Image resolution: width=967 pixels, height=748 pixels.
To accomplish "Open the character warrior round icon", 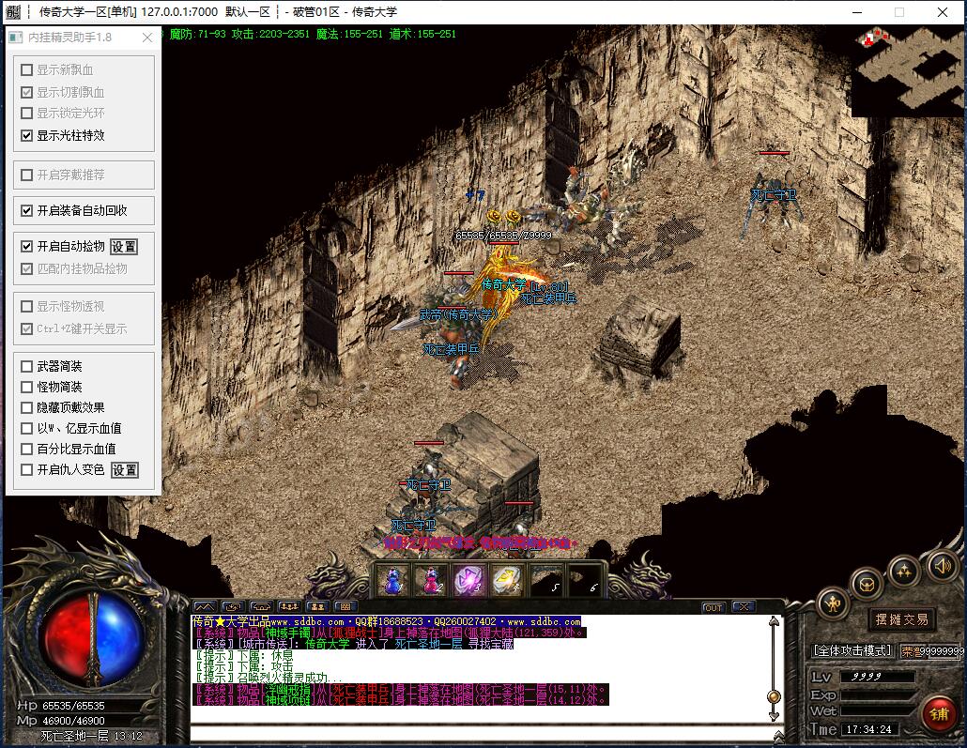I will coord(833,604).
